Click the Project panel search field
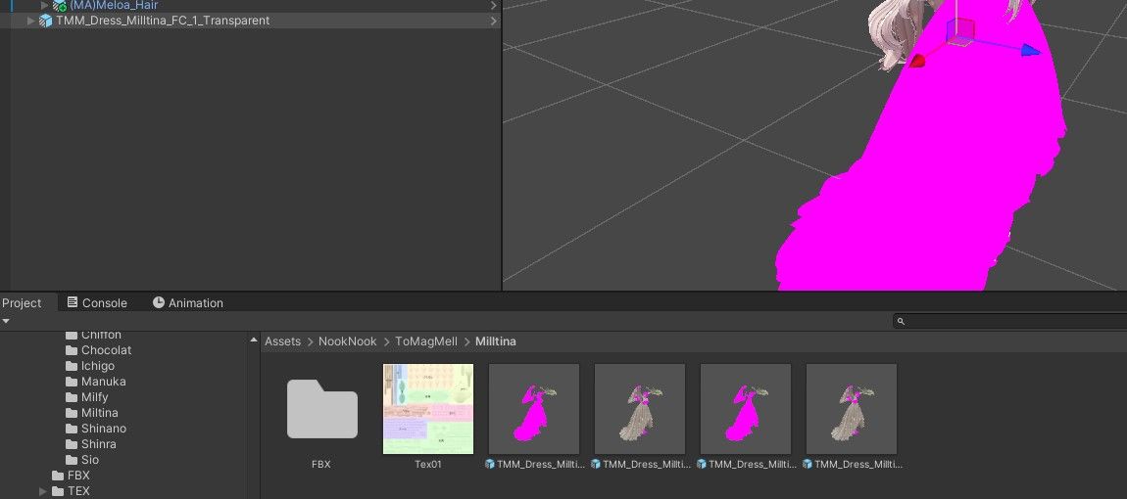The width and height of the screenshot is (1127, 499). tap(1009, 322)
